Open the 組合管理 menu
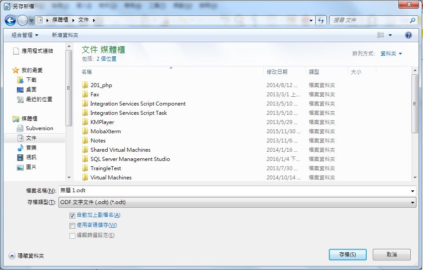 [x=25, y=35]
